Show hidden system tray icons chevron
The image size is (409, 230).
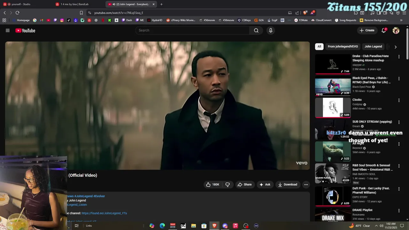pyautogui.click(x=376, y=226)
